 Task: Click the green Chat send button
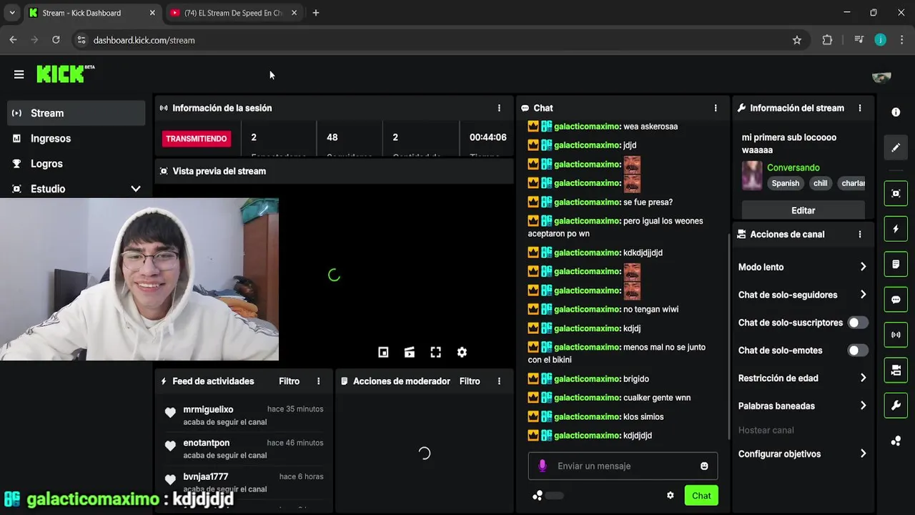pos(701,496)
